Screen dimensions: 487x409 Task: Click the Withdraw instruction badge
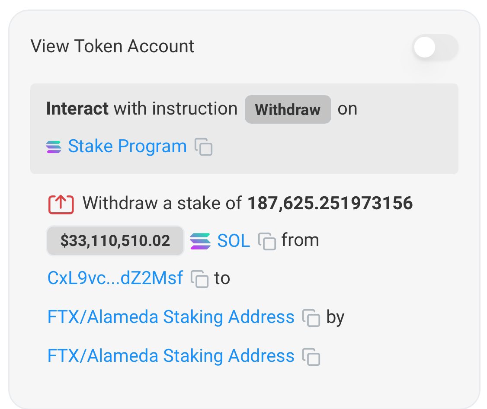[x=288, y=109]
